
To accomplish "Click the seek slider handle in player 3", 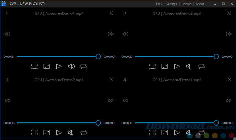I will (x=98, y=123).
